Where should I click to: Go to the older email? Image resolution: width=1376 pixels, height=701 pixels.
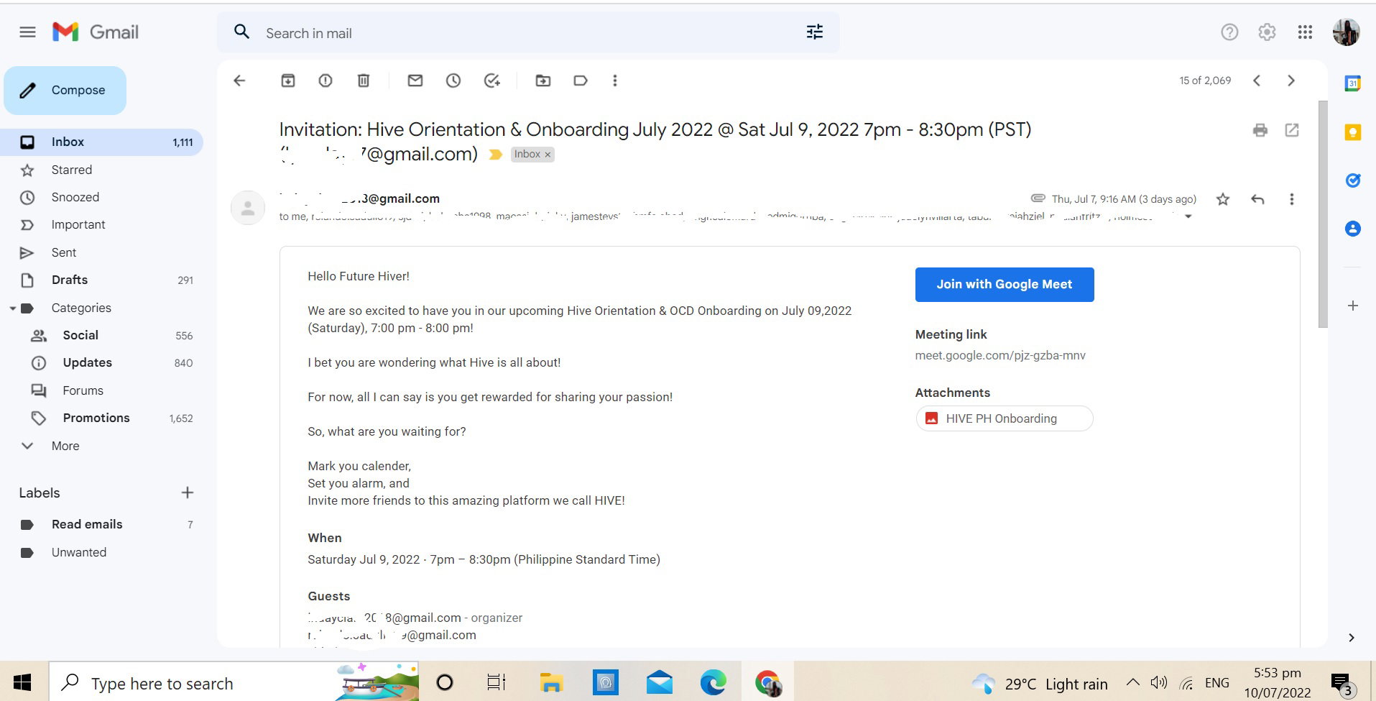[x=1291, y=81]
